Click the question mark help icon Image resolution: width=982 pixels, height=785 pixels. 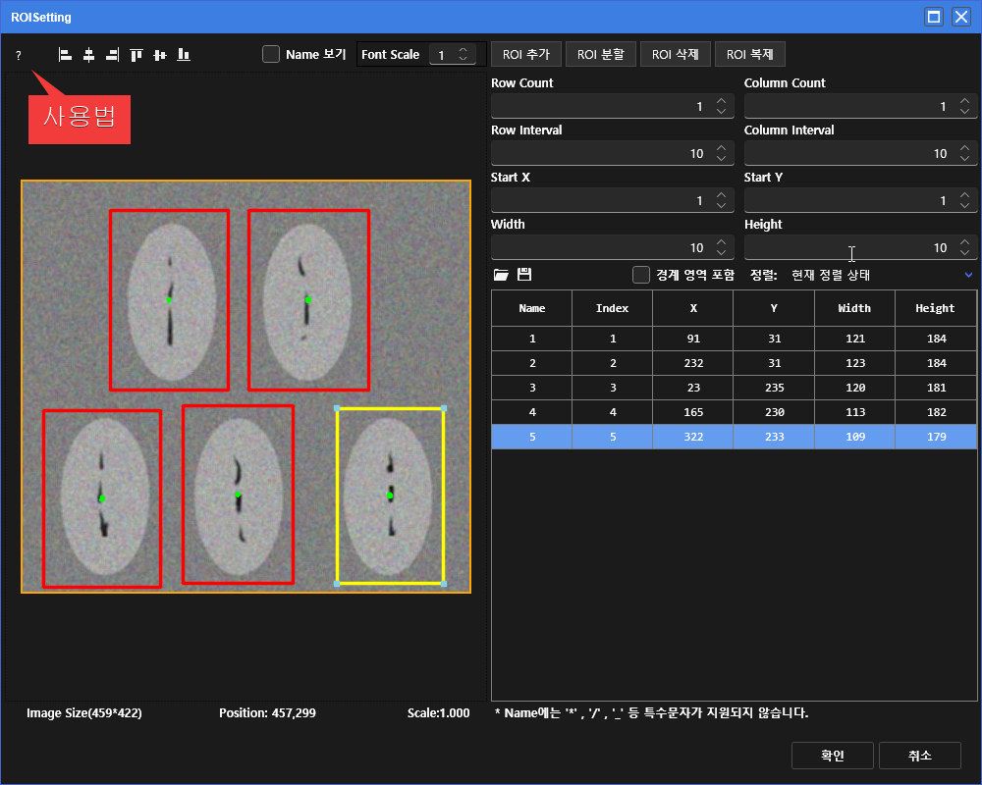pyautogui.click(x=18, y=56)
